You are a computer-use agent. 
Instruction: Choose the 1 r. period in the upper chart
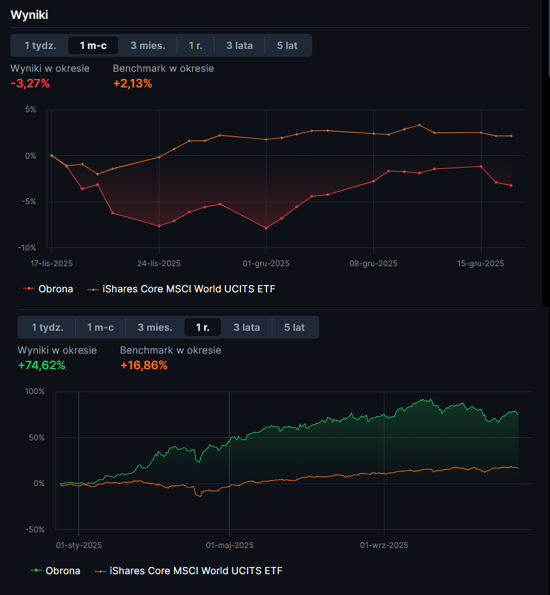195,46
